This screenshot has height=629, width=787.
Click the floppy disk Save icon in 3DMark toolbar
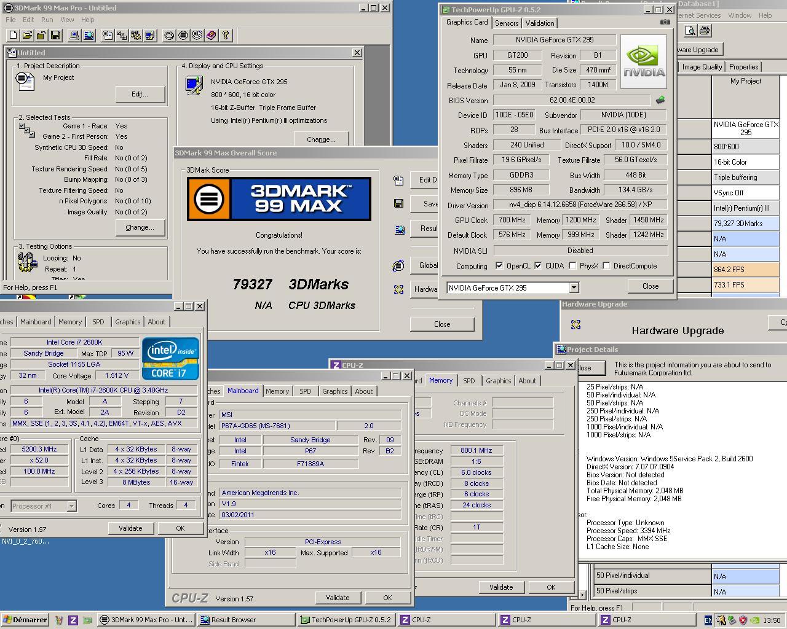tap(55, 36)
